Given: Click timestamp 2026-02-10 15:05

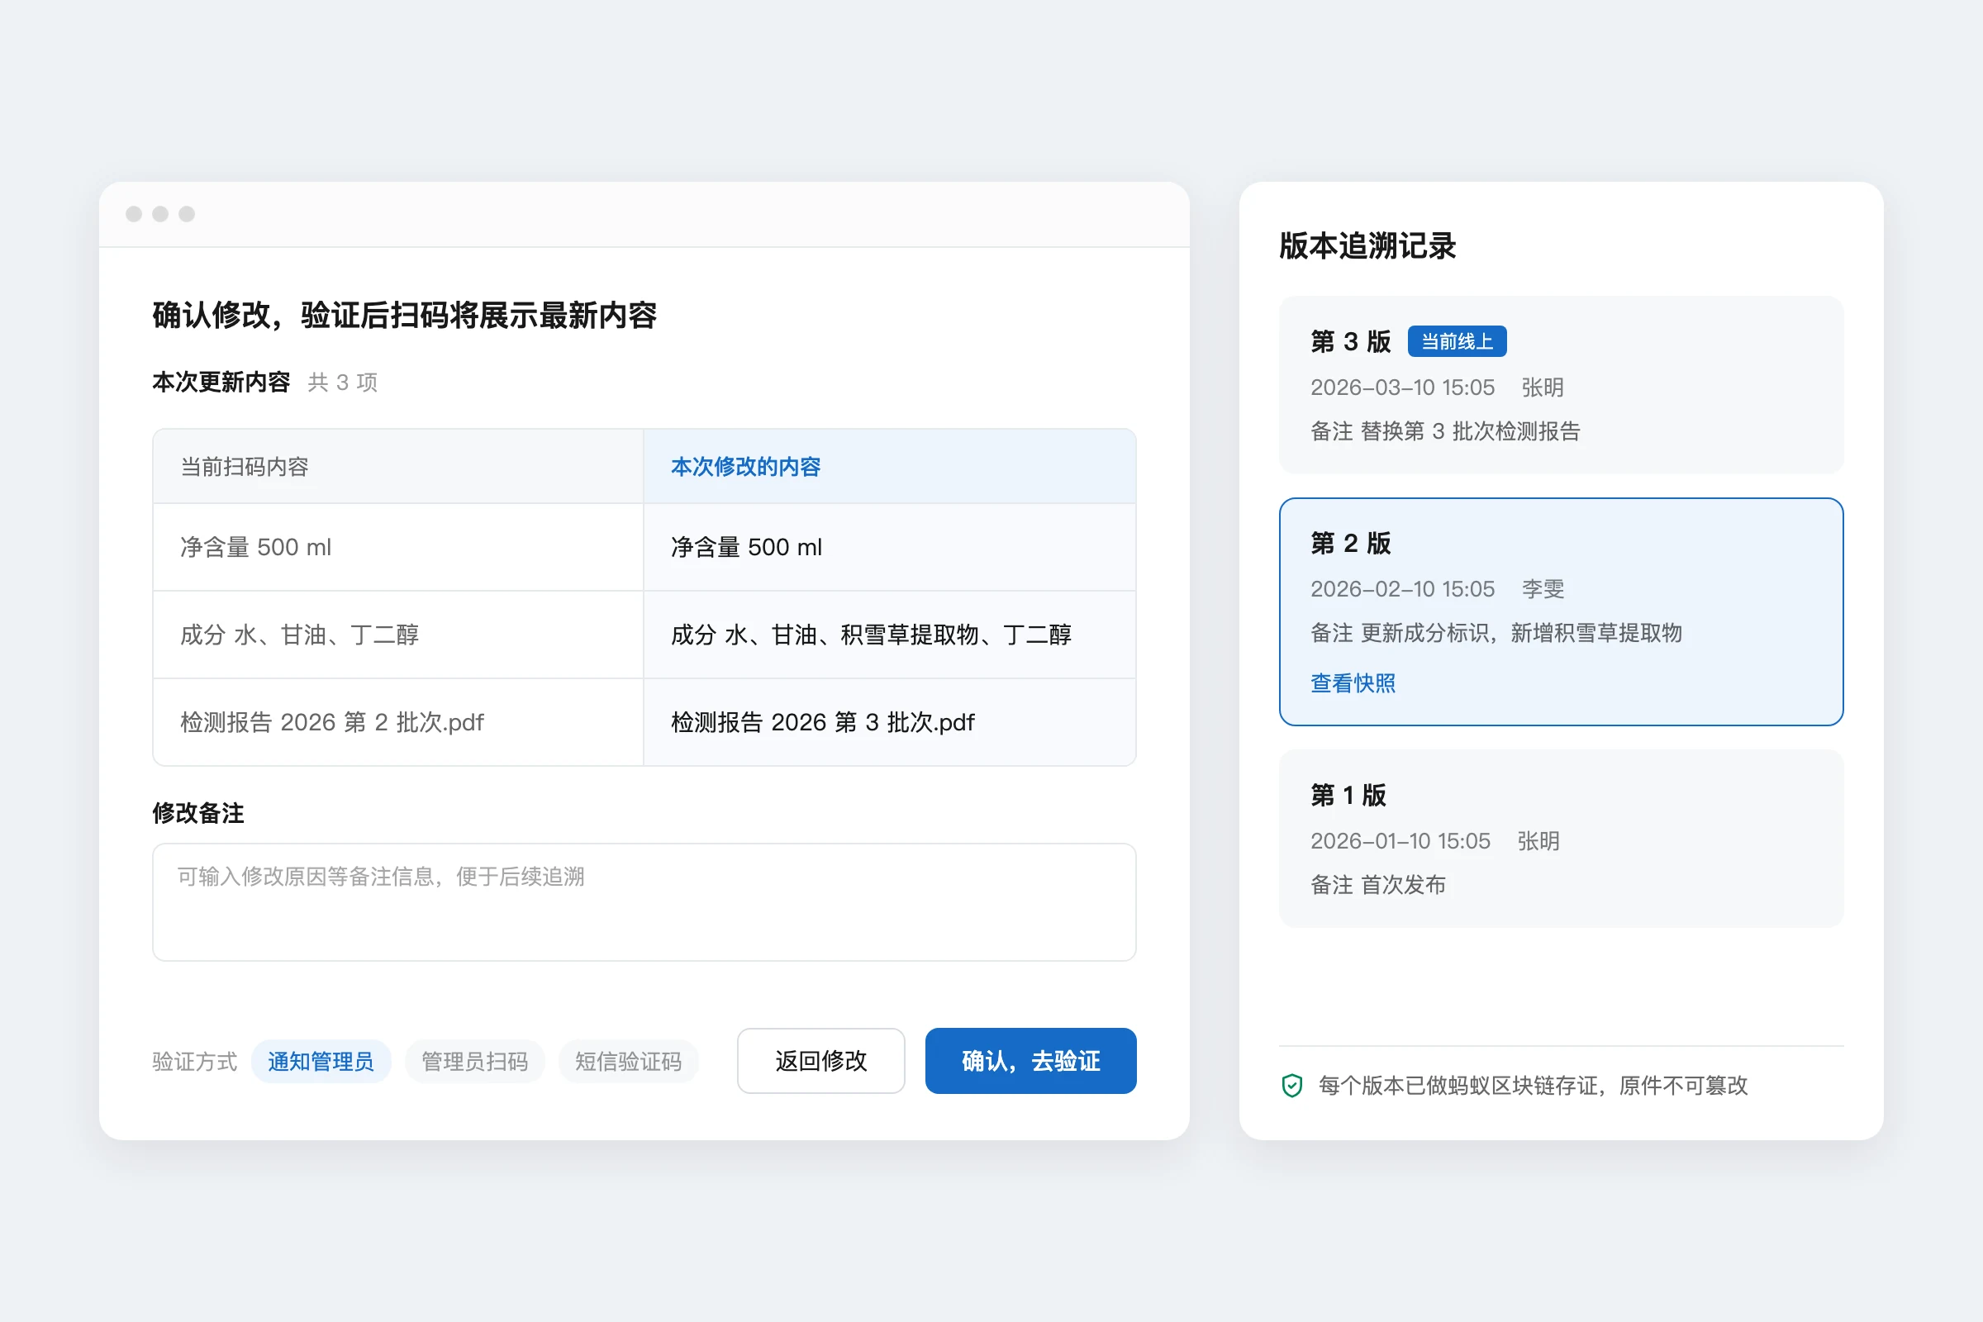Looking at the screenshot, I should click(1402, 589).
